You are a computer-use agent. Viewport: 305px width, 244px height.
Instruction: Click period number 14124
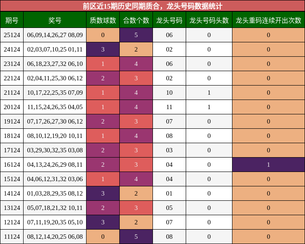click(12, 193)
